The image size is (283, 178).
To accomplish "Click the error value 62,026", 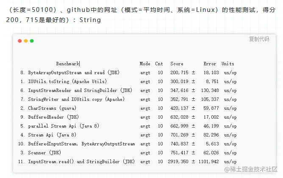I will (x=211, y=153).
